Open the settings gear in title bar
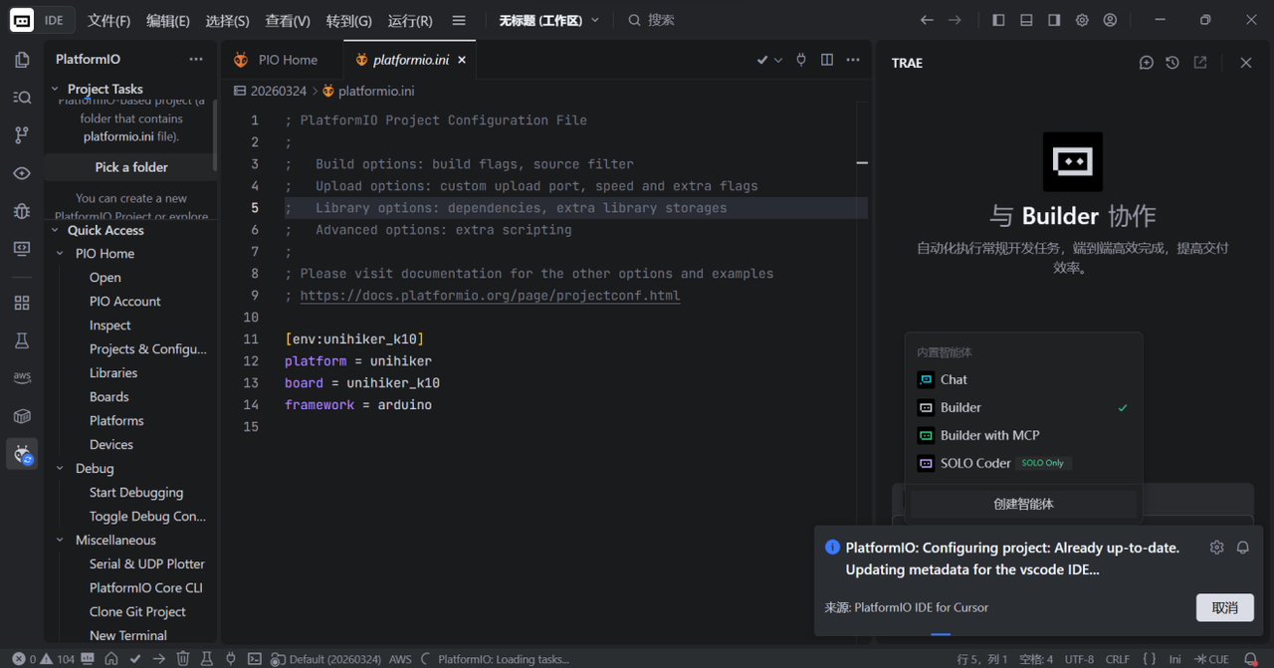The image size is (1274, 668). 1082,20
